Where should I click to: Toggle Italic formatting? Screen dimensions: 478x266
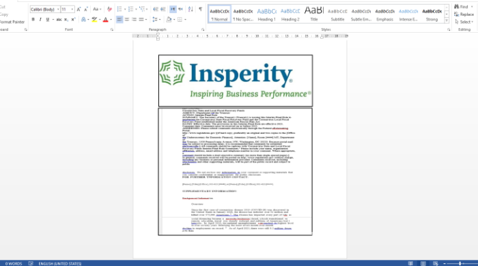40,20
